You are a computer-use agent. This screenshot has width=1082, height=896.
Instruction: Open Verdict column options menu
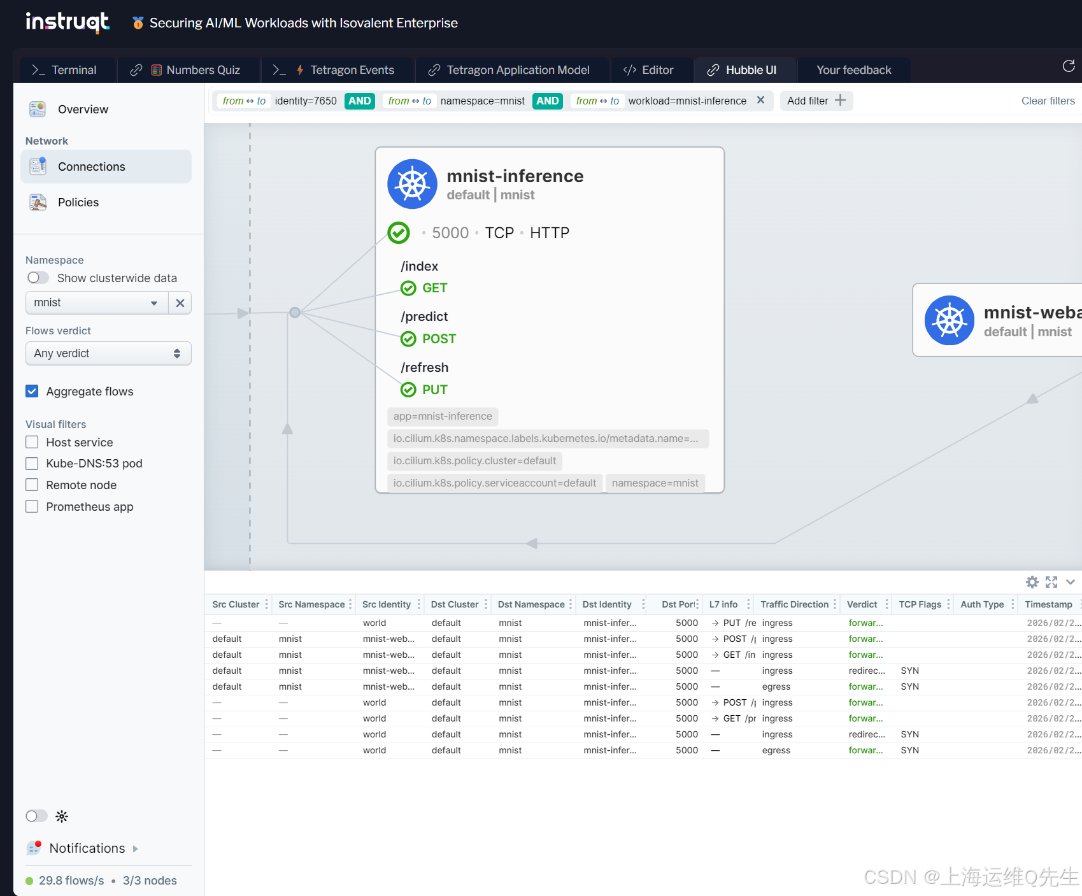pos(886,604)
